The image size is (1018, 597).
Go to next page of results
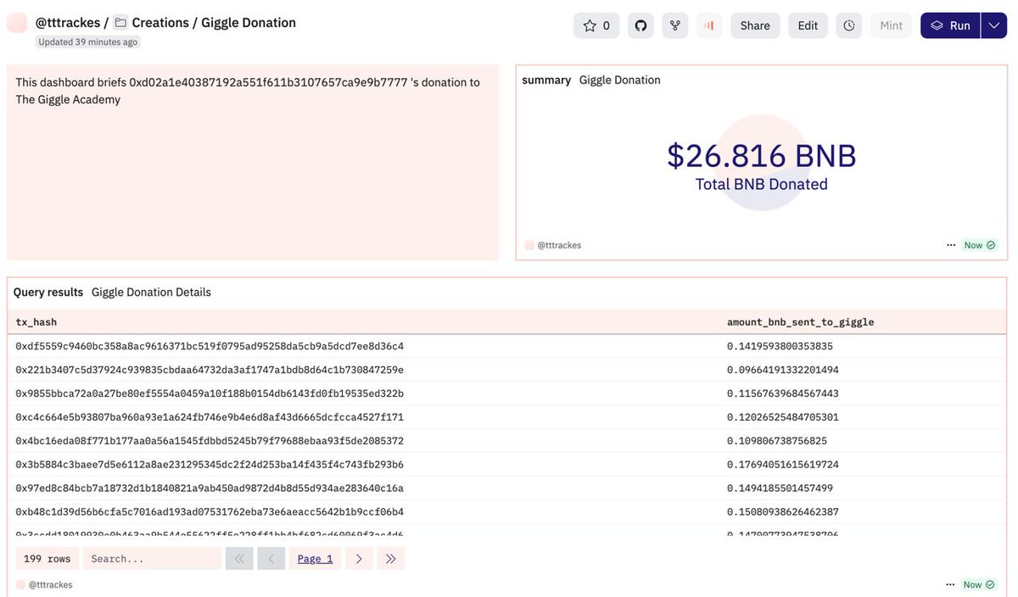point(359,559)
